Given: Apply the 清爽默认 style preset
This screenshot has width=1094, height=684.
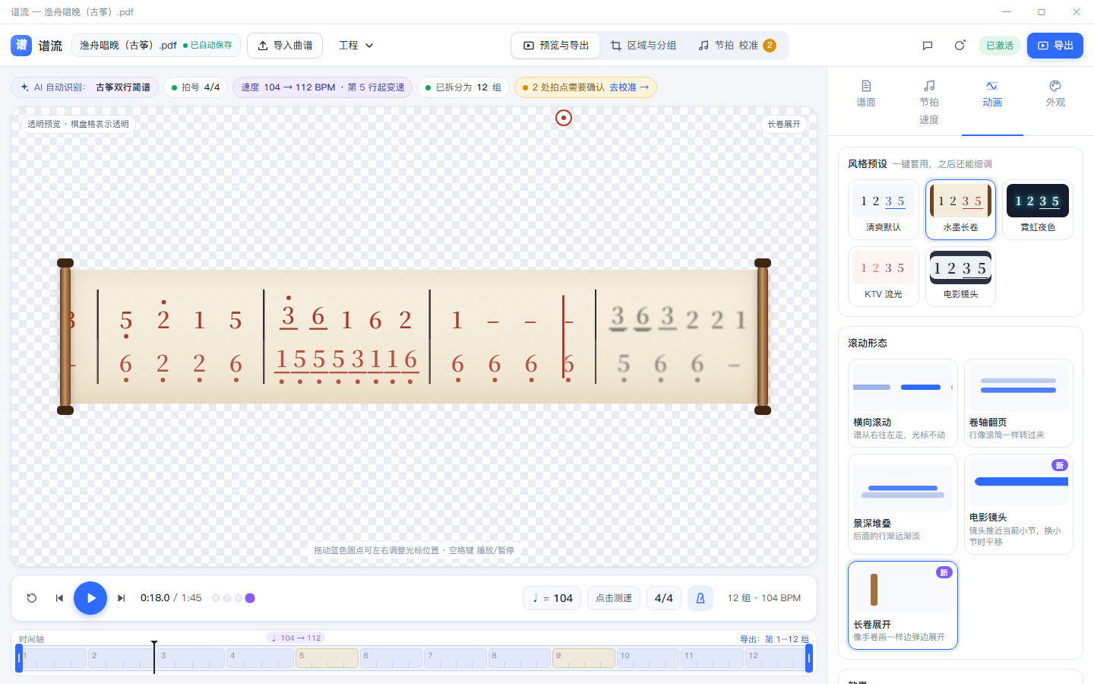Looking at the screenshot, I should (x=884, y=210).
